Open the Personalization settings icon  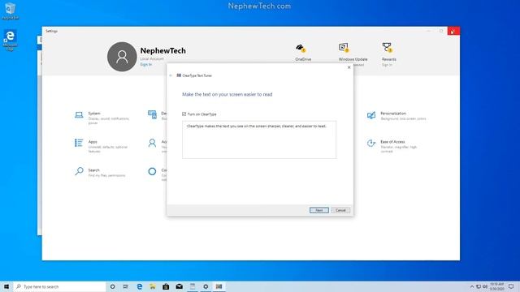click(371, 115)
